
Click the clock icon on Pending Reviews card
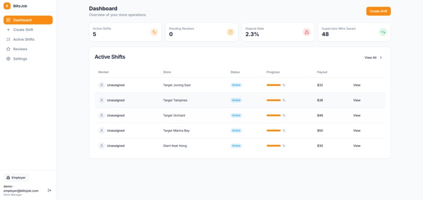tap(230, 32)
